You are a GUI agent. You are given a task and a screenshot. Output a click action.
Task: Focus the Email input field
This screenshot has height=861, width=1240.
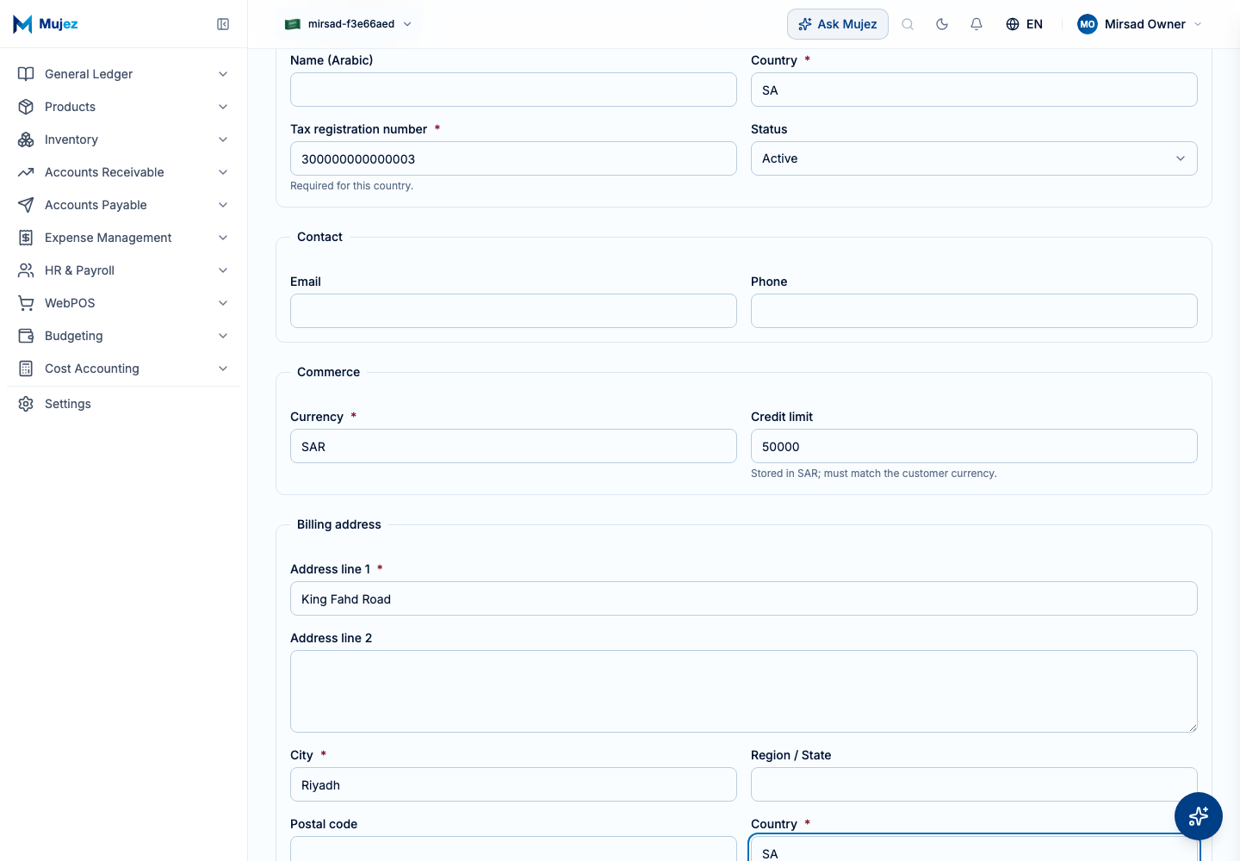coord(513,311)
